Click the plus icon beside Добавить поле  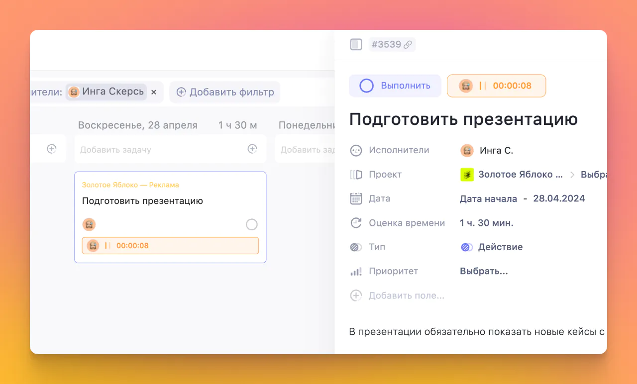click(356, 295)
